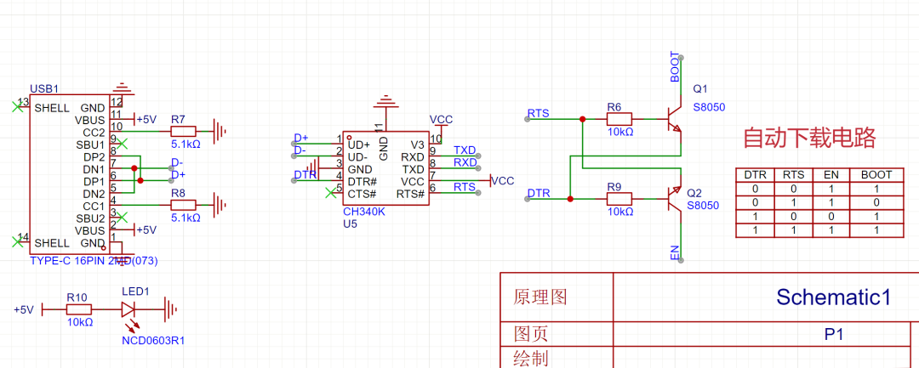Select the red 自动下载电路 title text
The image size is (919, 368).
[x=809, y=139]
